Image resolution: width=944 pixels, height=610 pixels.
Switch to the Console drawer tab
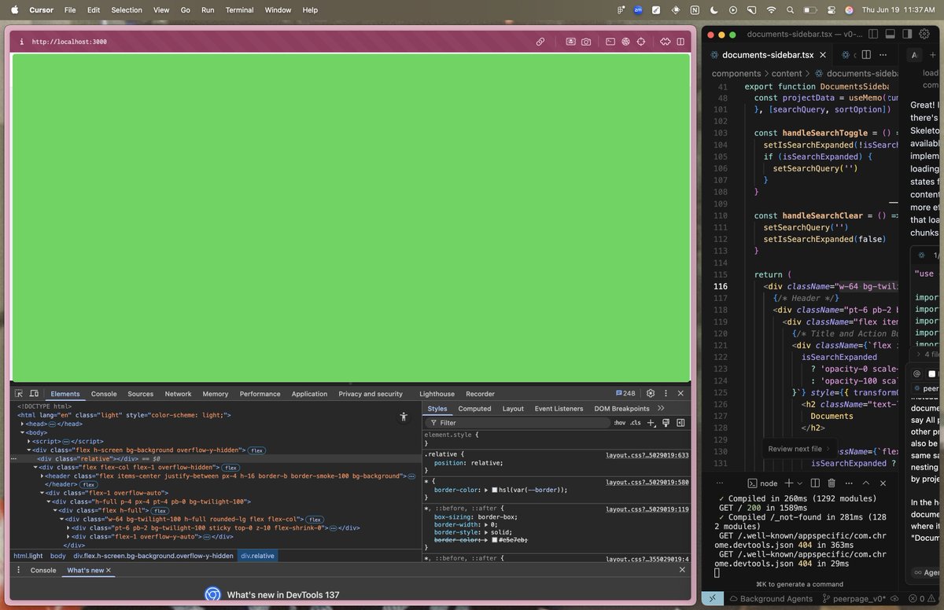(43, 570)
